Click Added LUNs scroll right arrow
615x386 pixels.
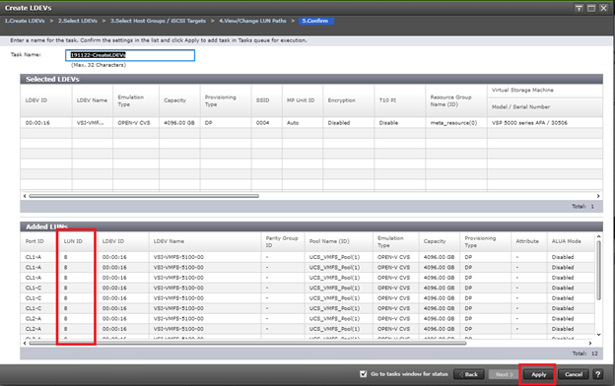(590, 343)
